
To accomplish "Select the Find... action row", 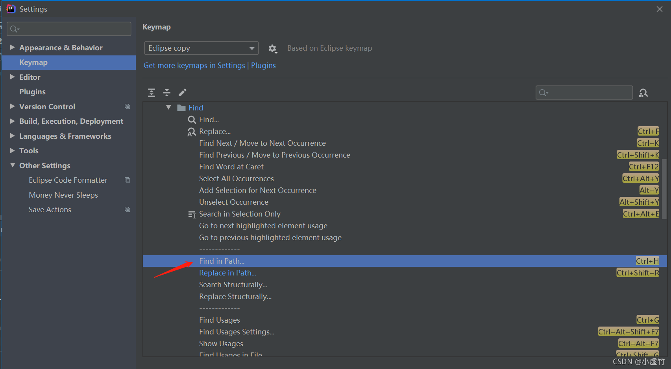I will 405,119.
